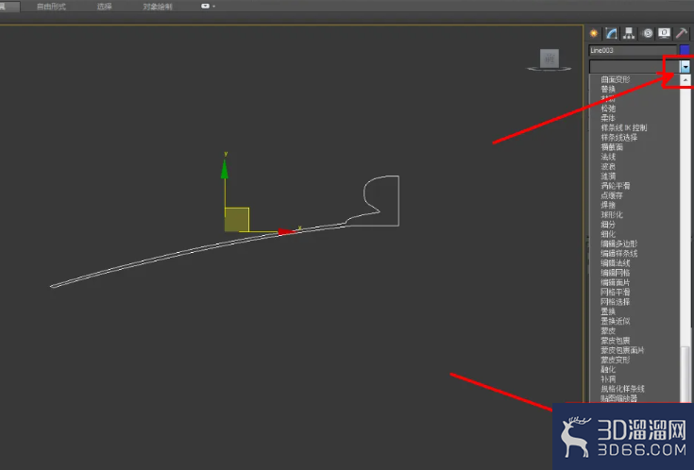694x470 pixels.
Task: Switch to the 对象绘制 ribbon tab
Action: (158, 7)
